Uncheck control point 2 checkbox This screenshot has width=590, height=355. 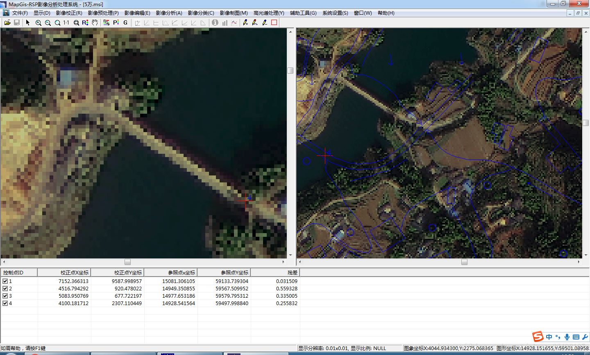click(x=5, y=288)
